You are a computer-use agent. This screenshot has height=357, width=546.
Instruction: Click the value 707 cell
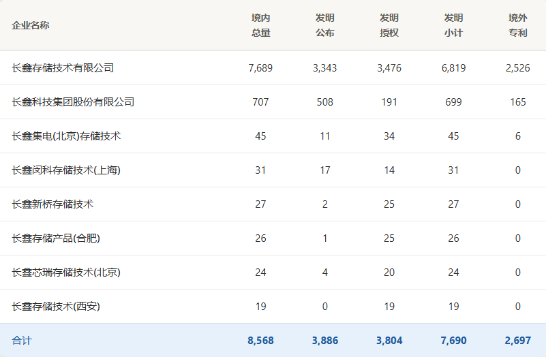point(260,102)
